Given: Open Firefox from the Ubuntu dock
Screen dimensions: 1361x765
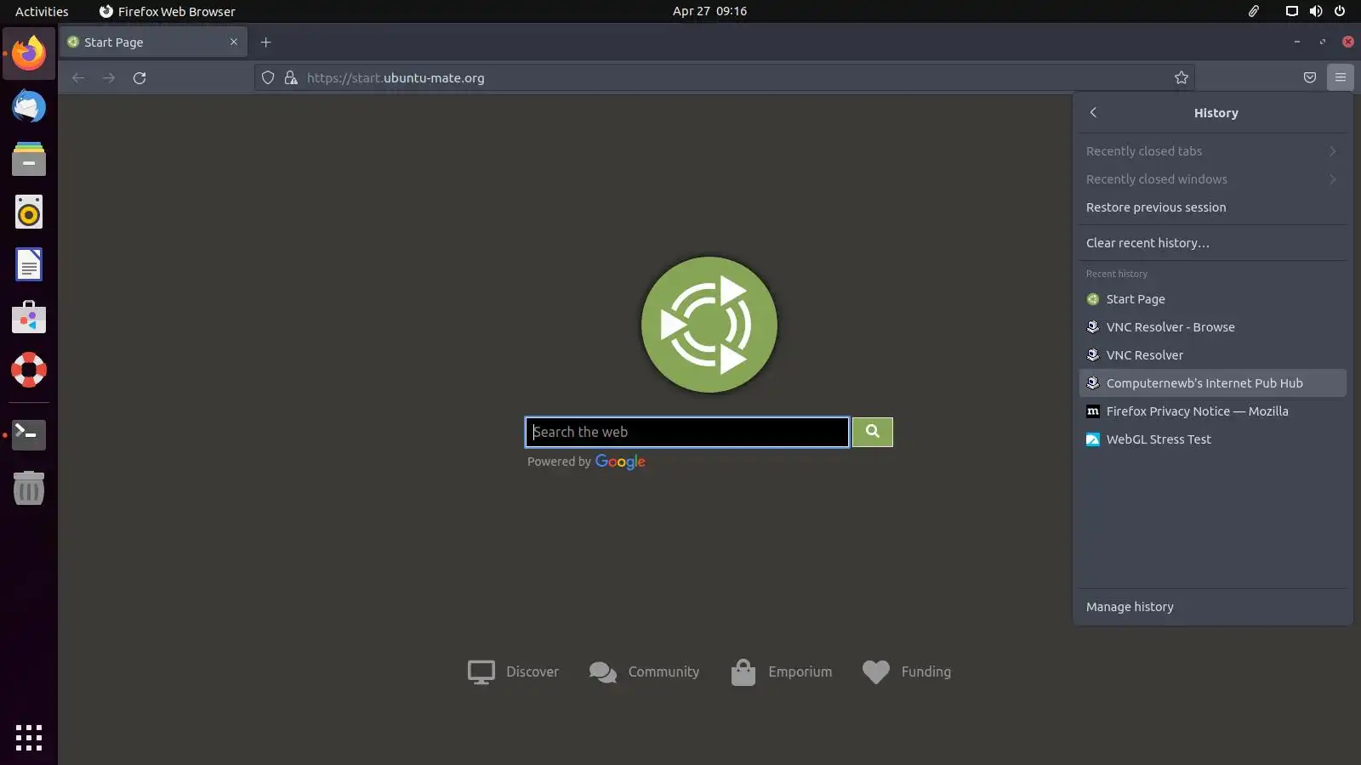Looking at the screenshot, I should click(29, 54).
